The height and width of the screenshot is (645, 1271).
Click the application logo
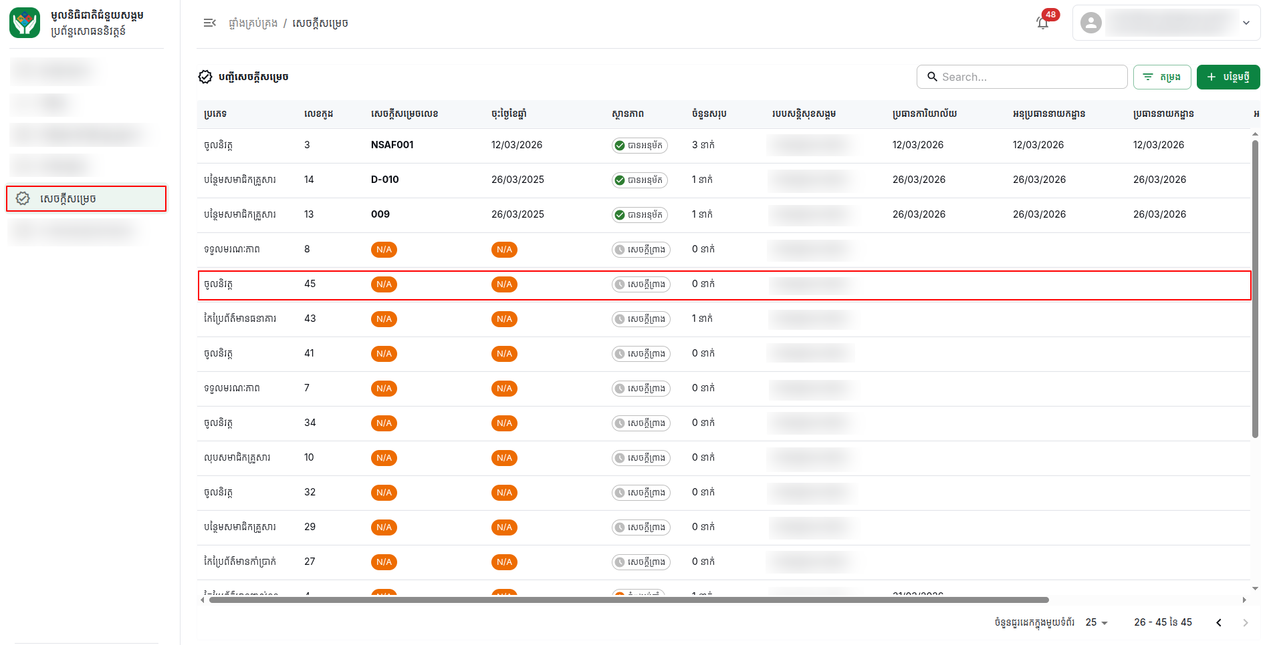click(x=25, y=23)
